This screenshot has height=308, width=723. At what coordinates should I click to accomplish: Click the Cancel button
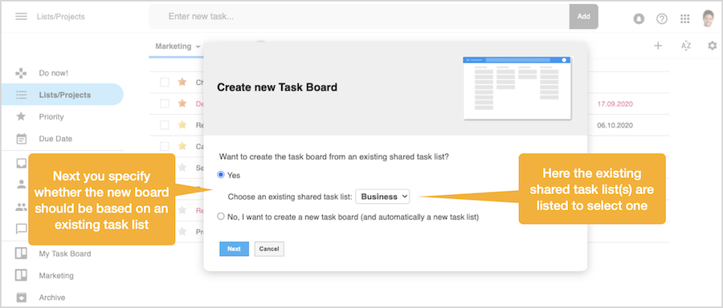coord(269,249)
